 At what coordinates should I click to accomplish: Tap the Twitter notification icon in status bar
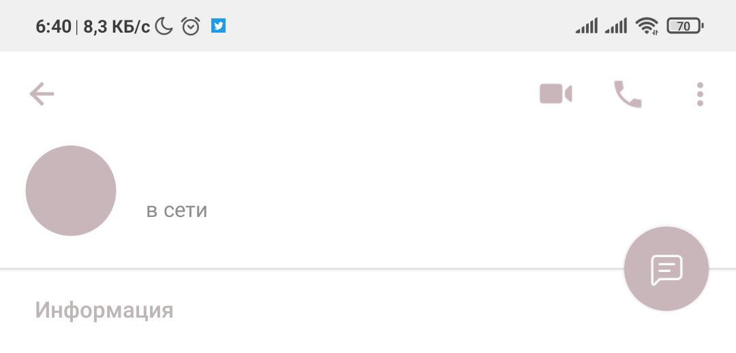(x=218, y=27)
